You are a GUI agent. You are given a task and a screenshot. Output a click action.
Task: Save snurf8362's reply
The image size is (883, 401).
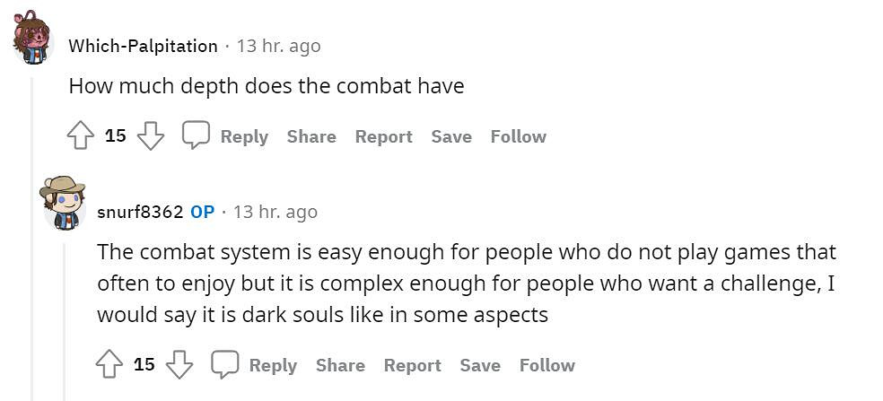pos(479,365)
